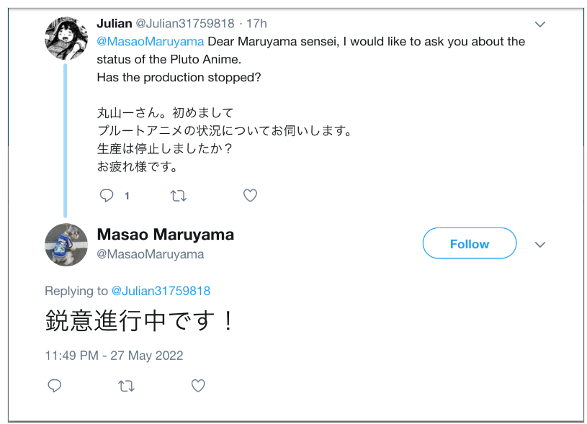Click the Masao Maruyama display name
587x424 pixels.
click(166, 235)
